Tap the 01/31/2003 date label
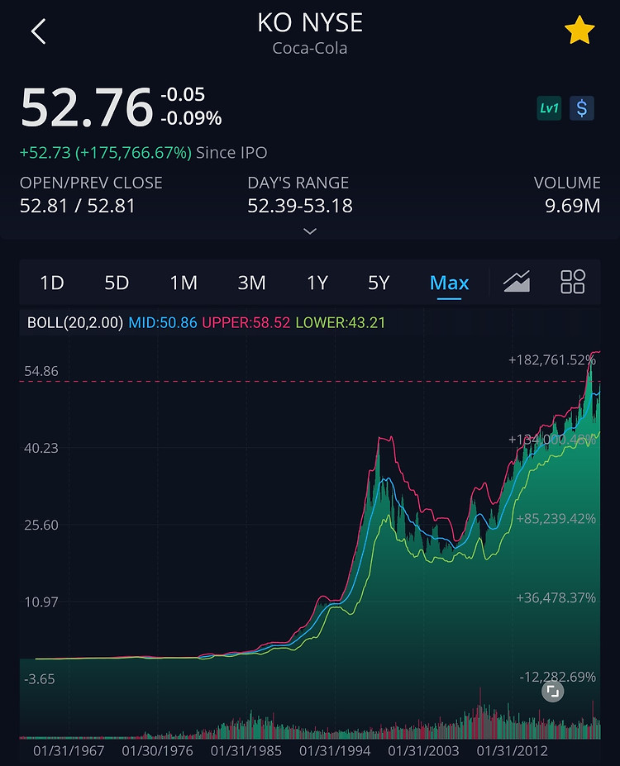Image resolution: width=620 pixels, height=766 pixels. 423,751
